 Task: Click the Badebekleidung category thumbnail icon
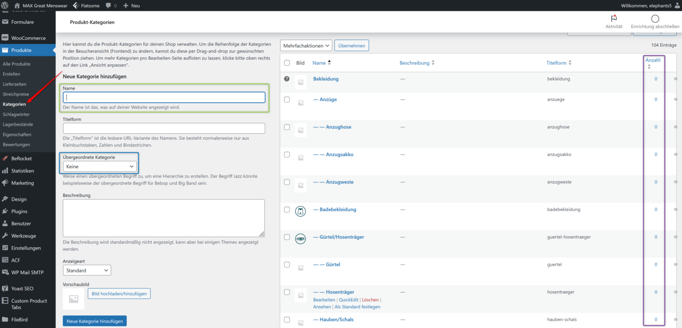coord(301,211)
